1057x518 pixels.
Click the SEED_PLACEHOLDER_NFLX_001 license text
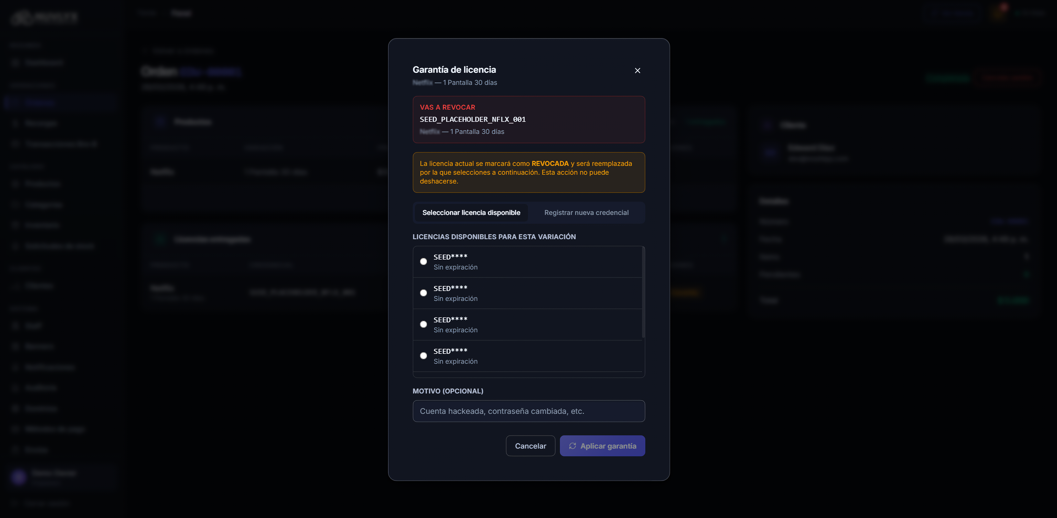473,120
